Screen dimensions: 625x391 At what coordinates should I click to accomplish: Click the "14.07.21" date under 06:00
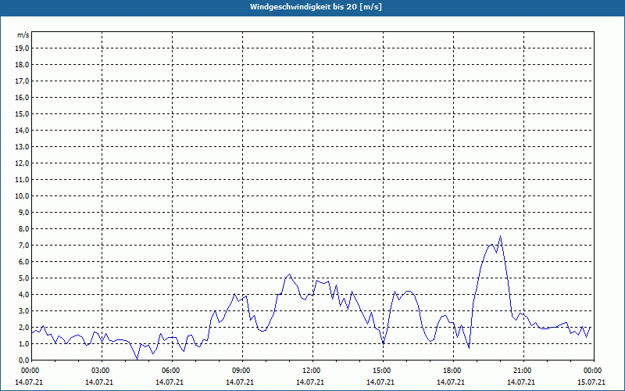[170, 382]
